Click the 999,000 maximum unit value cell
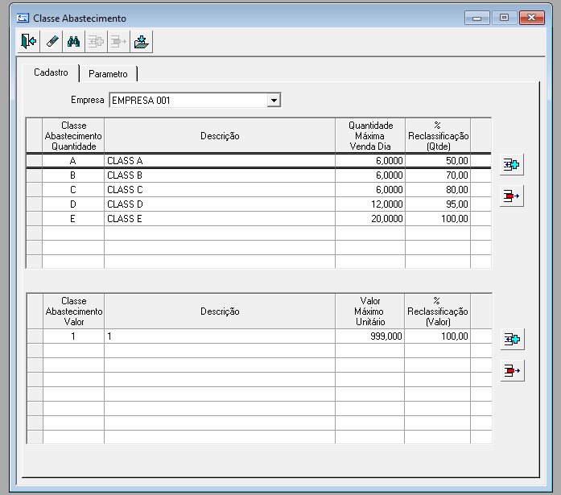561x495 pixels. click(x=370, y=336)
